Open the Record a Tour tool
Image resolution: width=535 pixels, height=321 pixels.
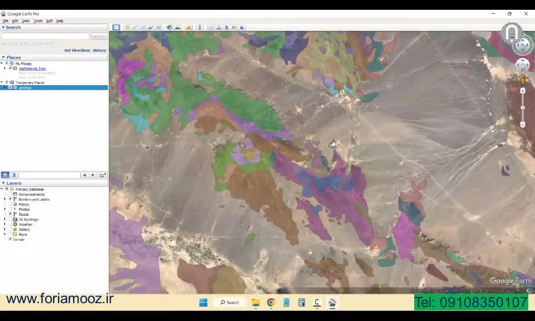click(158, 27)
